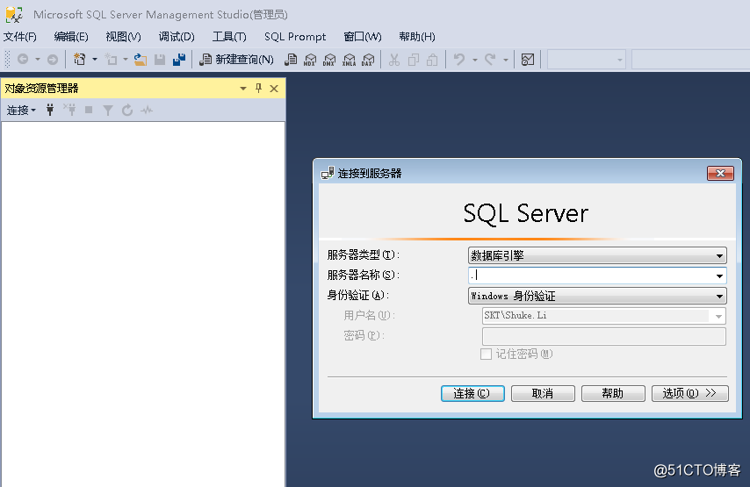Click the disconnect plug icon in Object Explorer
Image resolution: width=750 pixels, height=487 pixels.
coord(69,111)
